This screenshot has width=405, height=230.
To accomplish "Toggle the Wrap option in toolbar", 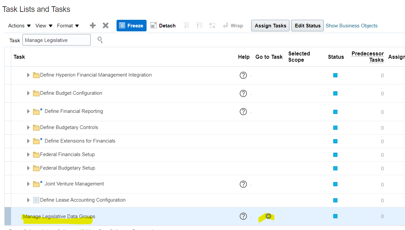I will (233, 25).
